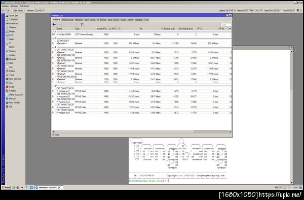Click the Remove button in Interface List toolbar
The width and height of the screenshot is (304, 200).
60,24
